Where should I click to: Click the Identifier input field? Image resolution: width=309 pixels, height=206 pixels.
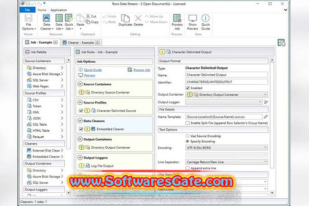click(x=227, y=82)
